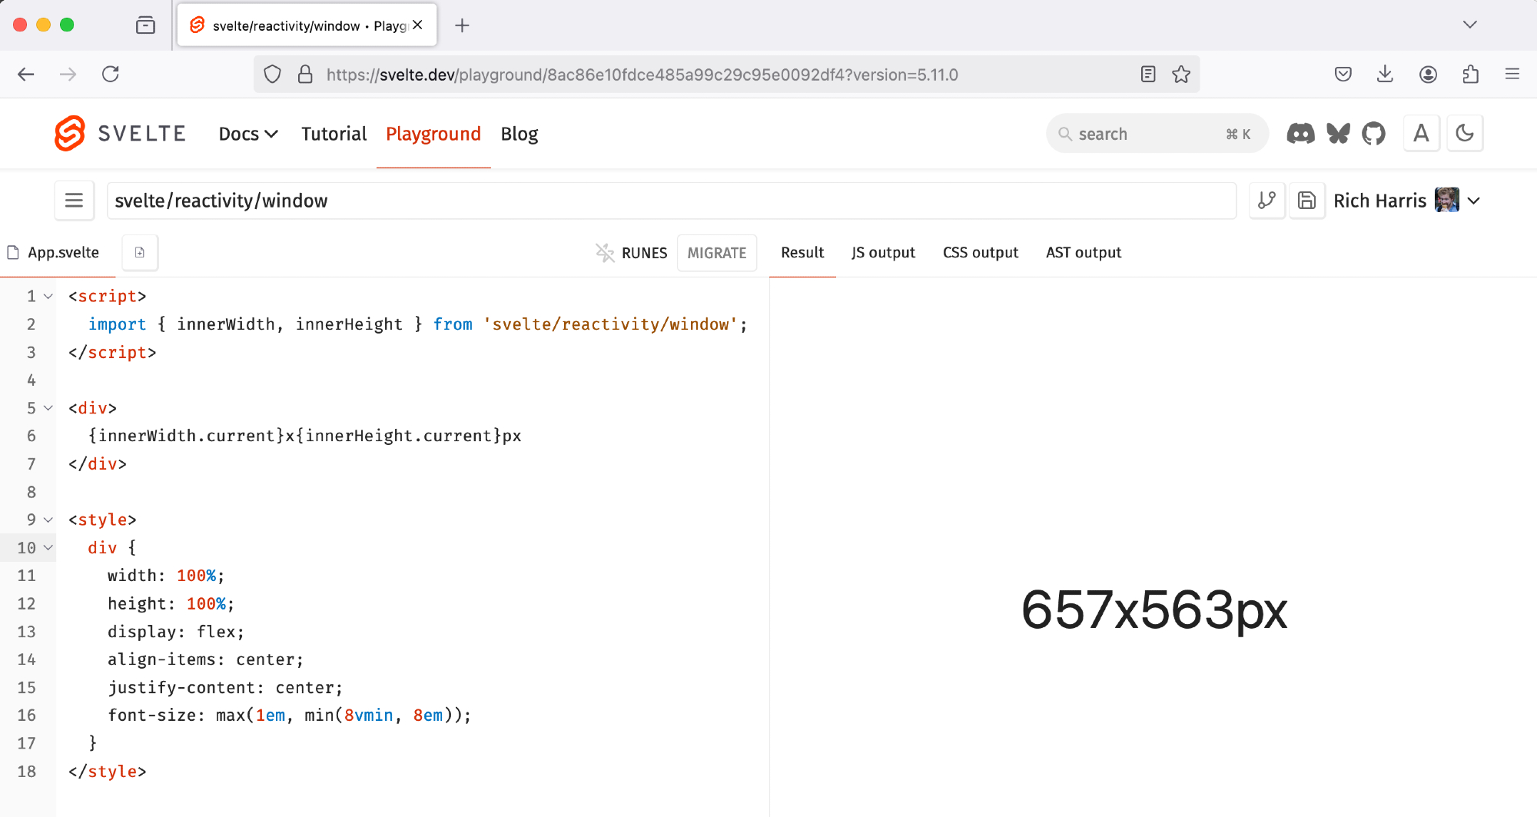Open the Svelte Discord link icon
This screenshot has height=817, width=1537.
pos(1300,134)
